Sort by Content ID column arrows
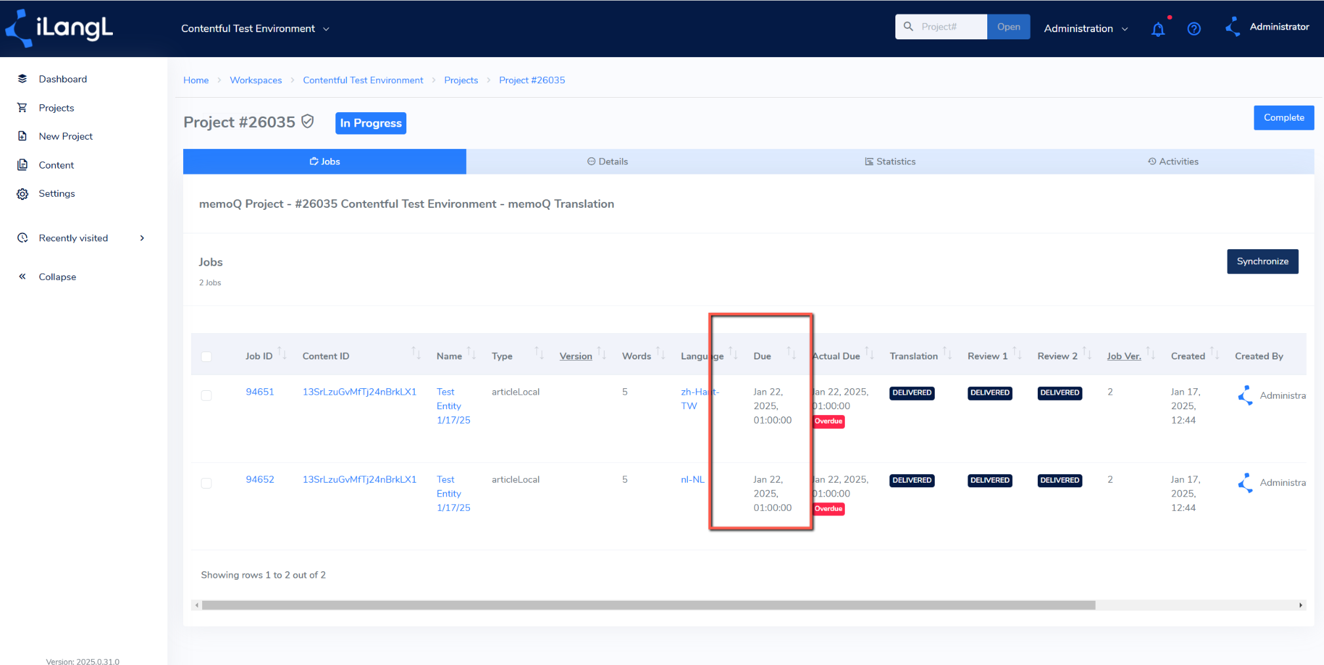 416,353
